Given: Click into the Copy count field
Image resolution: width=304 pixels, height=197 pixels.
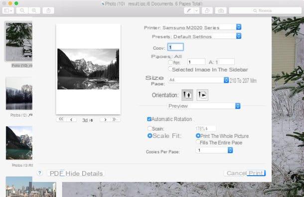Looking at the screenshot, I should 175,47.
